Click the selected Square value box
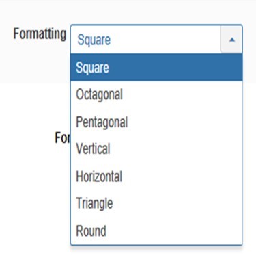Image resolution: width=256 pixels, height=262 pixels. click(x=145, y=40)
